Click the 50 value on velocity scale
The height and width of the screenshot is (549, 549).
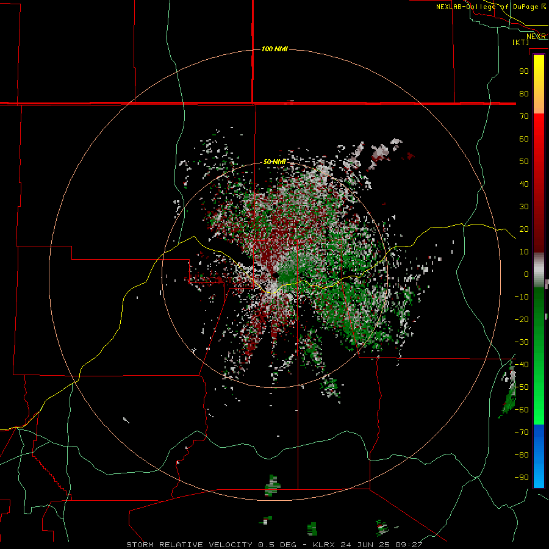pyautogui.click(x=524, y=162)
